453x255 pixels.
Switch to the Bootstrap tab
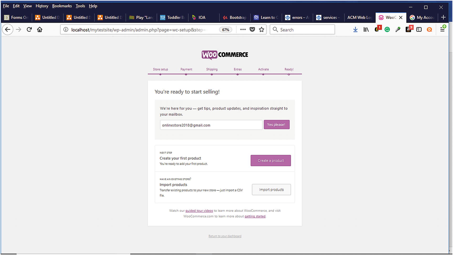point(235,17)
